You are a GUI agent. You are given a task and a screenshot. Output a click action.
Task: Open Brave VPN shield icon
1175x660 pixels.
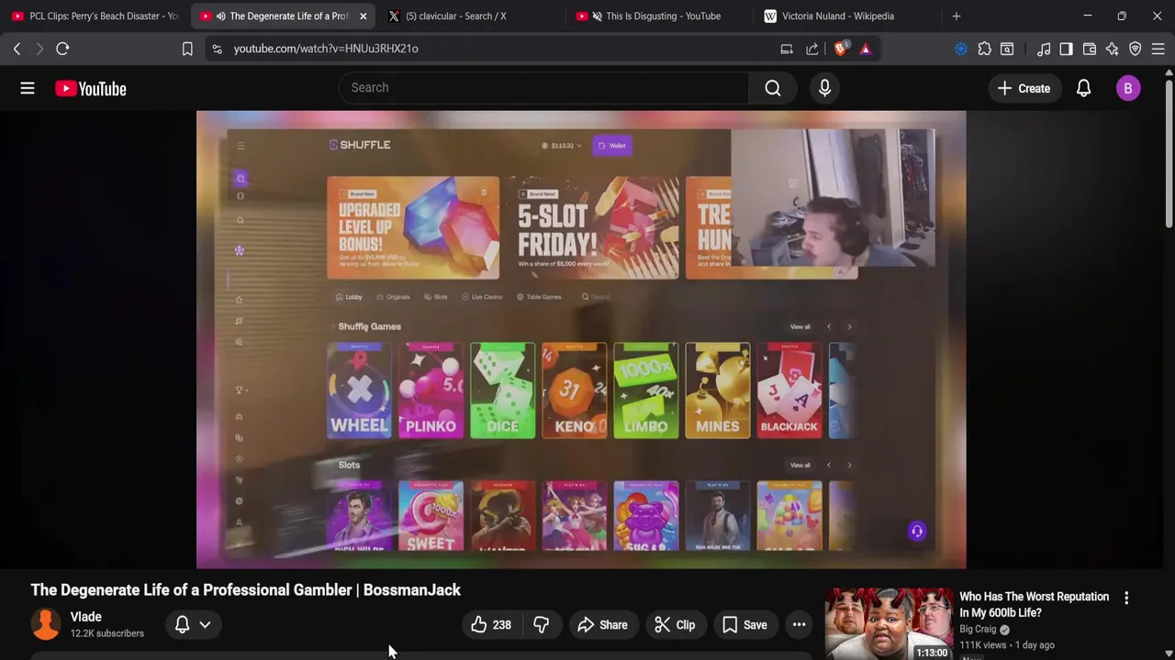pyautogui.click(x=1135, y=49)
